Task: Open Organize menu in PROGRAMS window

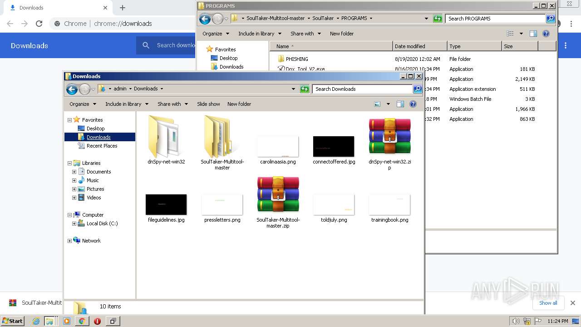Action: (x=216, y=34)
